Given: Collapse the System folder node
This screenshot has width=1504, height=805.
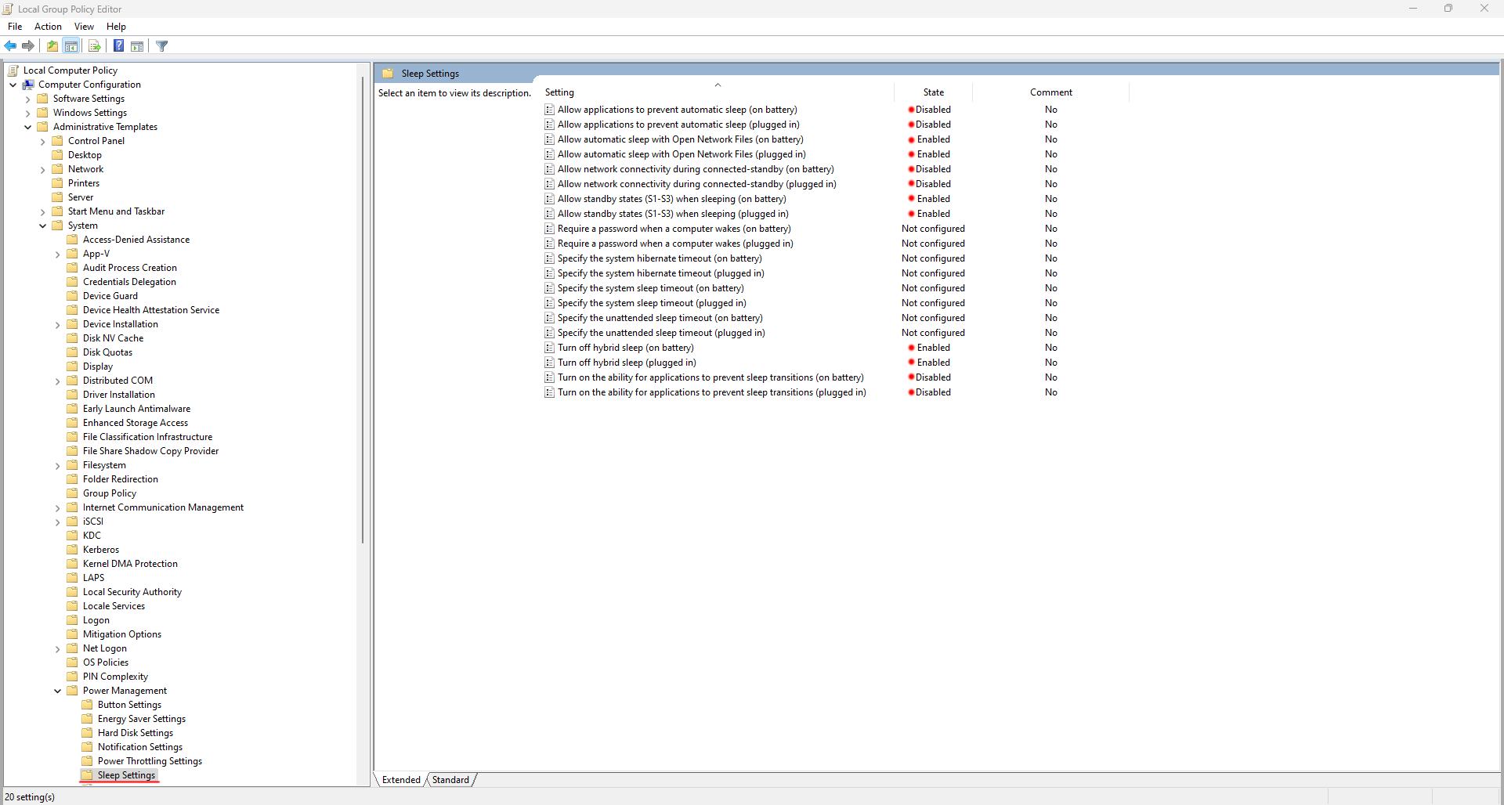Looking at the screenshot, I should 43,226.
